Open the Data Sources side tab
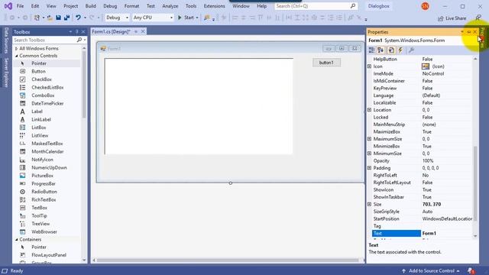The image size is (489, 275). [6, 40]
